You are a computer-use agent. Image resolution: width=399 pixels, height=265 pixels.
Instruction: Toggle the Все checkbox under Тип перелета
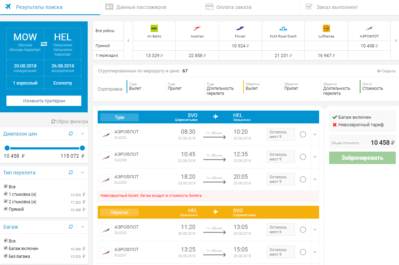pyautogui.click(x=6, y=186)
